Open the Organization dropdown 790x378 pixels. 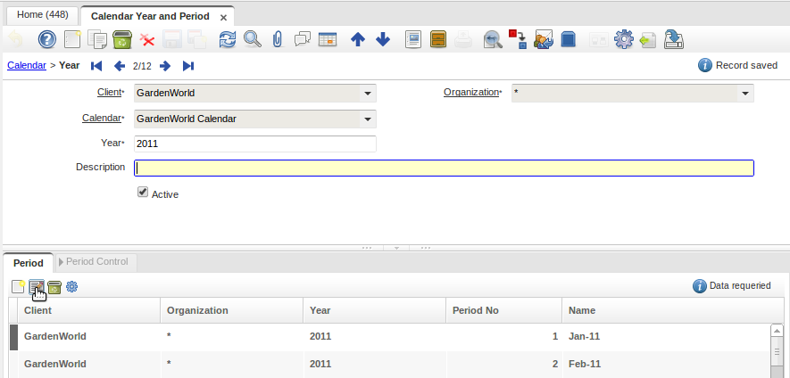pyautogui.click(x=744, y=93)
